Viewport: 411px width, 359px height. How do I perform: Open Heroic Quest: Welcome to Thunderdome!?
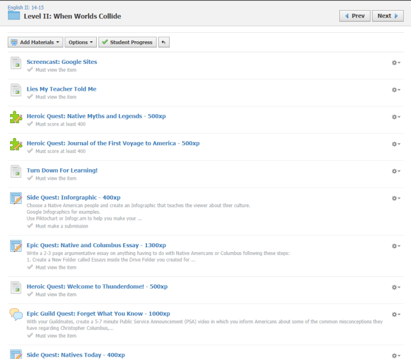click(97, 286)
